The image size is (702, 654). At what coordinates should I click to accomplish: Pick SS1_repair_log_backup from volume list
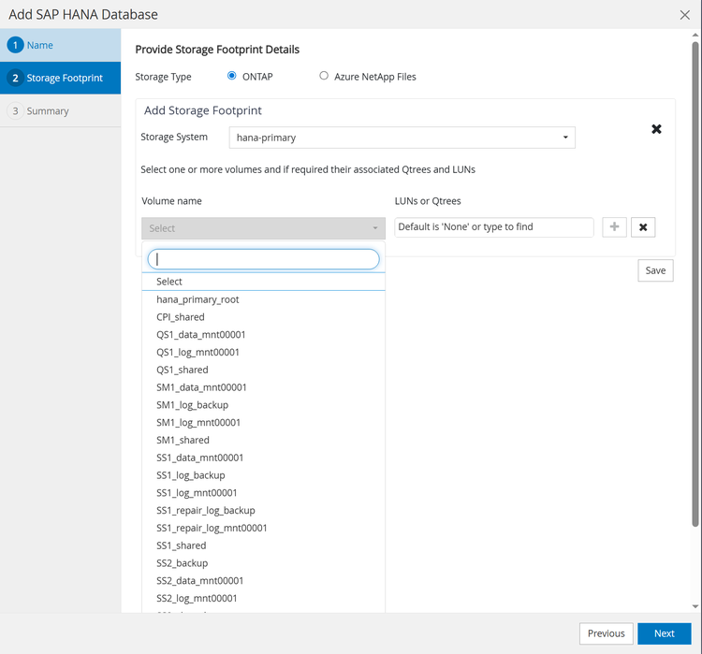click(x=206, y=510)
